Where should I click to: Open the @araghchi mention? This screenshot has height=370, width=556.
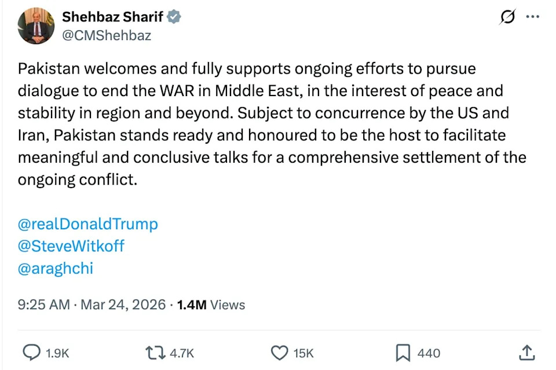click(56, 268)
